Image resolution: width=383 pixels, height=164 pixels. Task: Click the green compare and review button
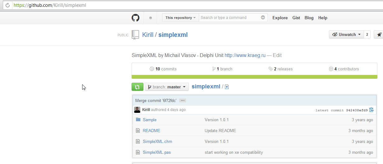click(138, 87)
